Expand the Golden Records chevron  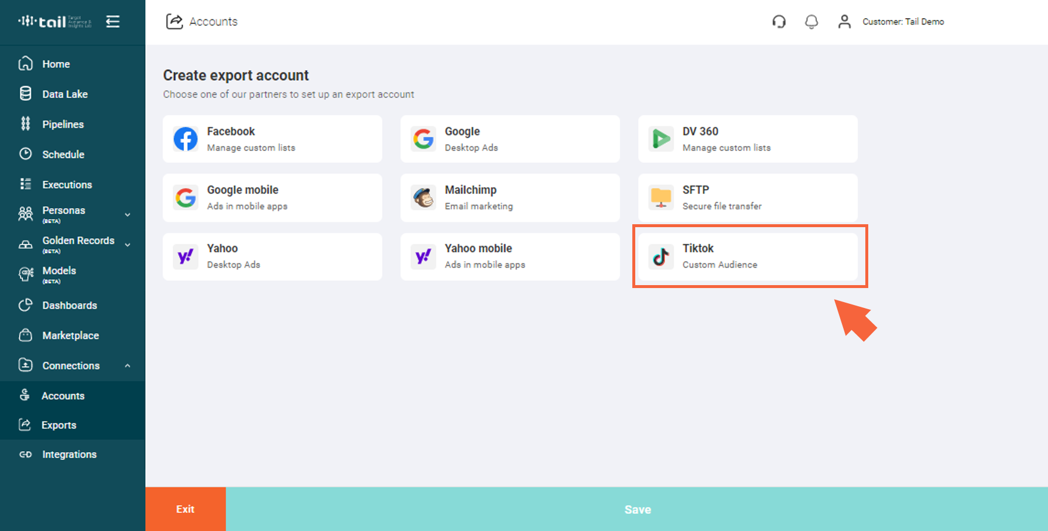(x=128, y=245)
